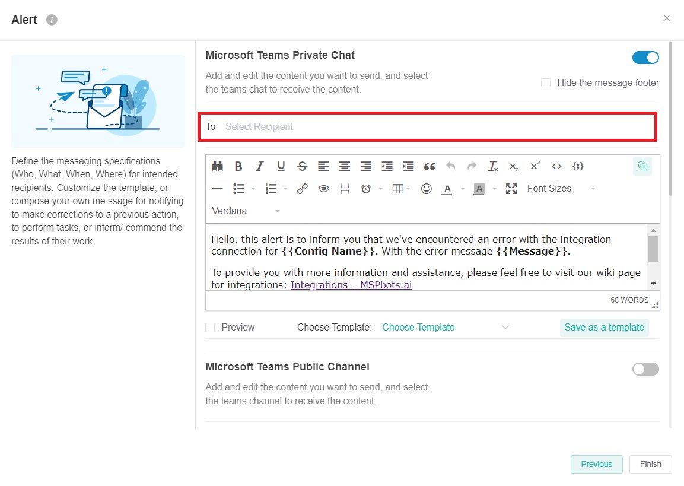Viewport: 684px width, 486px height.
Task: Insert a blockquote using the quote icon
Action: (430, 167)
